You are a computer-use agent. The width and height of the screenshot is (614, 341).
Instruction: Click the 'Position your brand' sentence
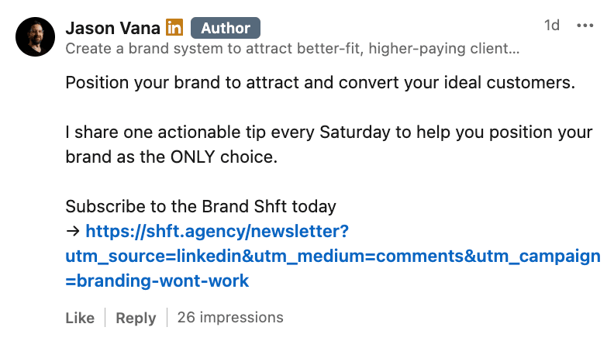320,83
